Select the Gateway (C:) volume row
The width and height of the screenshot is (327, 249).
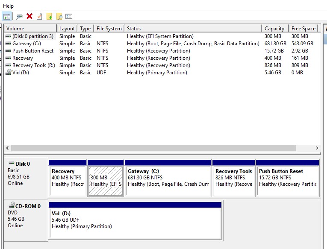tap(162, 44)
